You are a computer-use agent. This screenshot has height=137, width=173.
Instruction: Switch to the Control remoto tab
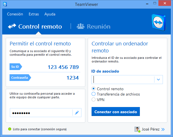(x=35, y=26)
